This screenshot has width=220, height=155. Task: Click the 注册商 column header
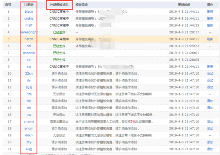coord(29,5)
